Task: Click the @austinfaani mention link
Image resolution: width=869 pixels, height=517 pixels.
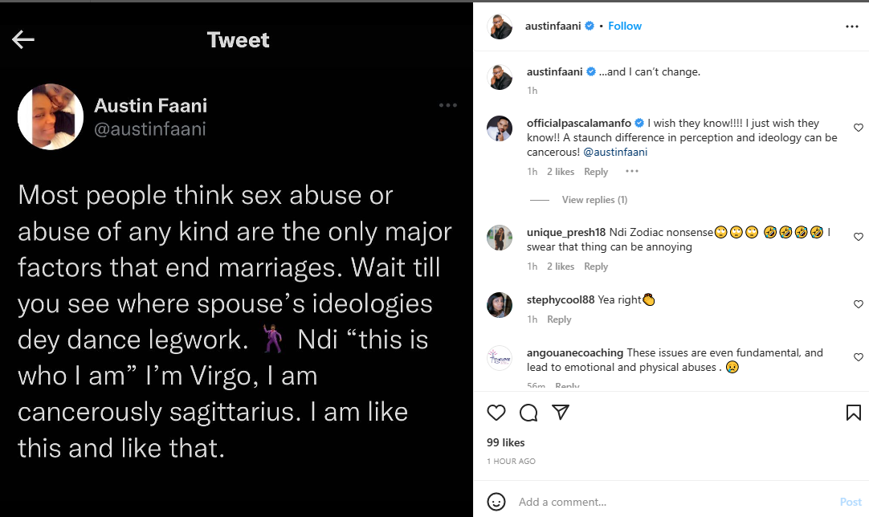Action: pos(615,152)
